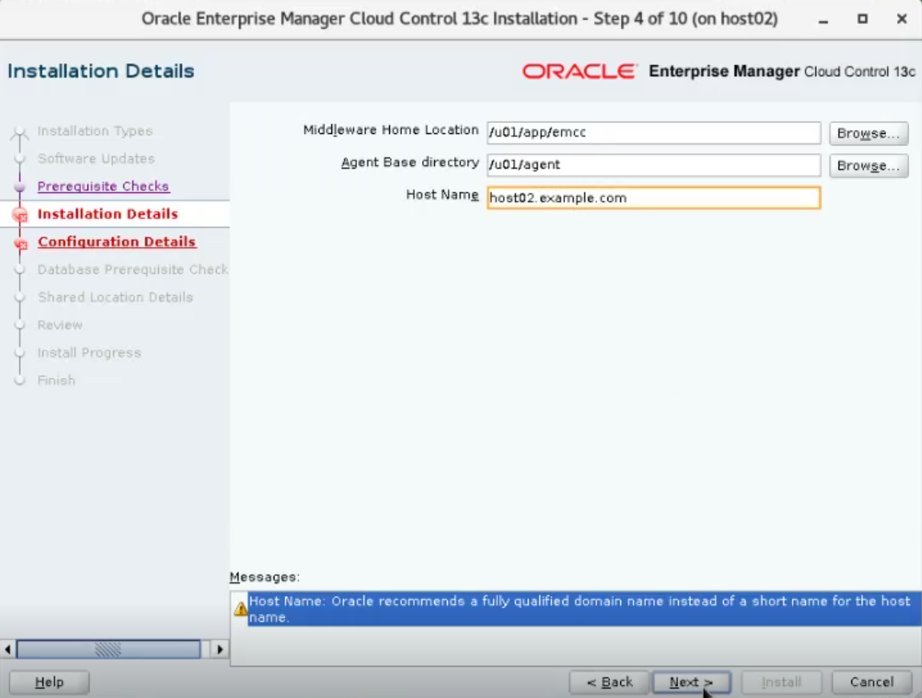Screen dimensions: 922x698
Task: Maximize the installer window
Action: coord(862,18)
